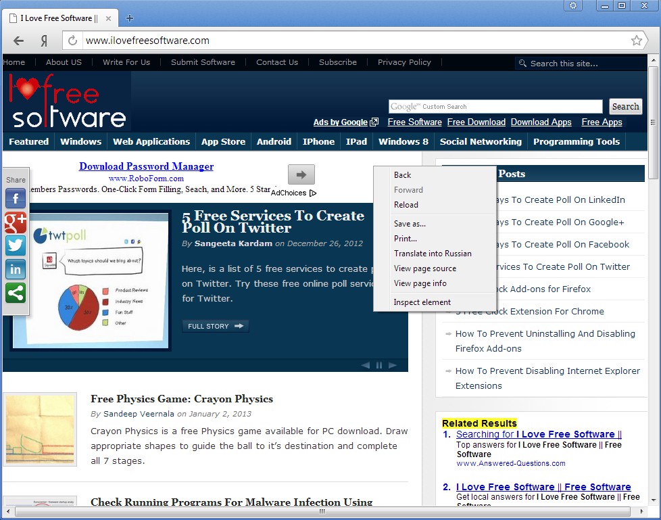Open the Subscribe link

(338, 62)
